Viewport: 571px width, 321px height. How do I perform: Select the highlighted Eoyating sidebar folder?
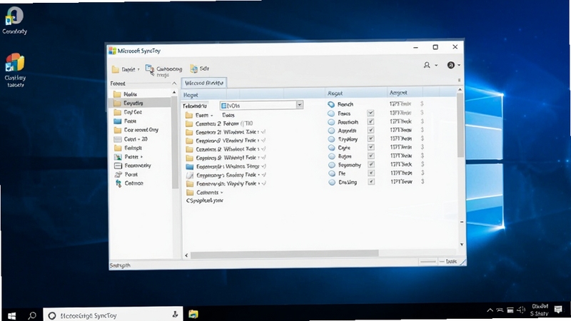click(x=141, y=103)
